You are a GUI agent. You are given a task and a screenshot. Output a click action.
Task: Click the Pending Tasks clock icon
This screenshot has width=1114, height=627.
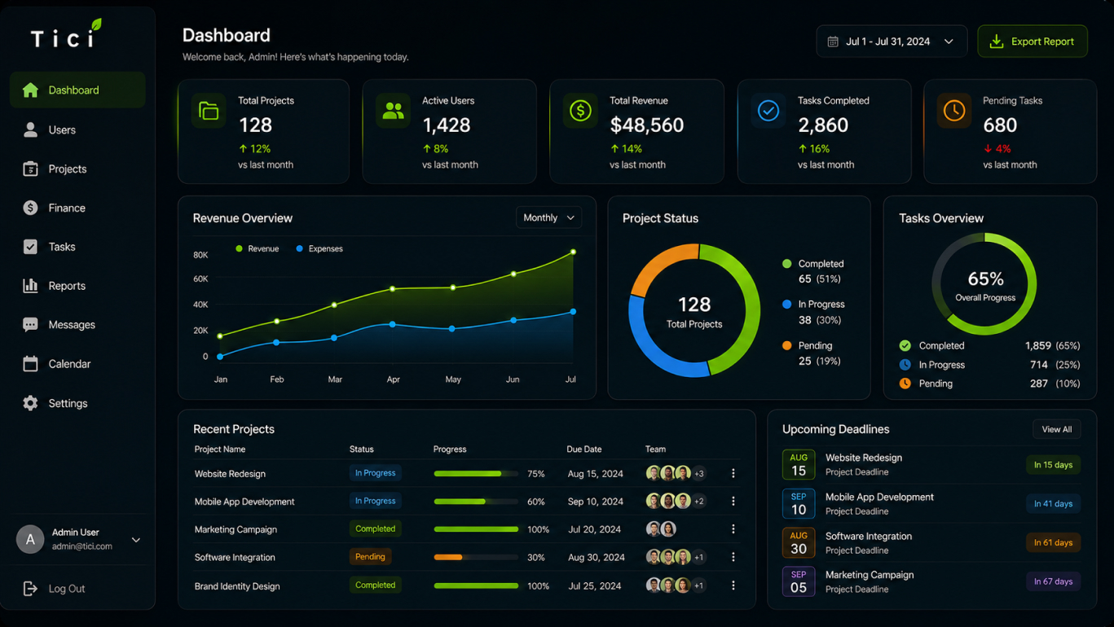[x=954, y=111]
